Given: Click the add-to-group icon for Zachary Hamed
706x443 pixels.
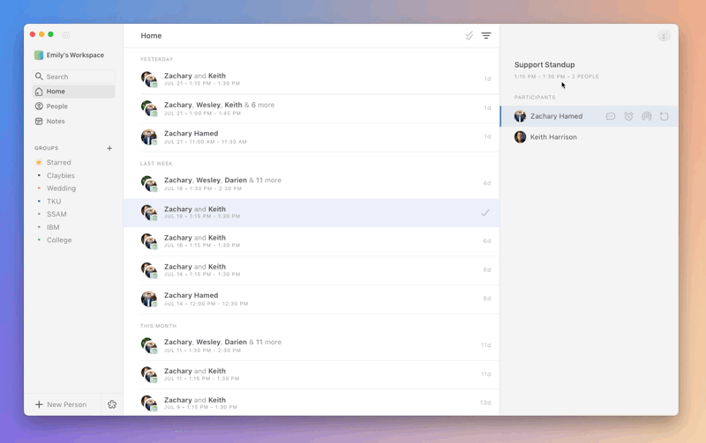Looking at the screenshot, I should [665, 116].
